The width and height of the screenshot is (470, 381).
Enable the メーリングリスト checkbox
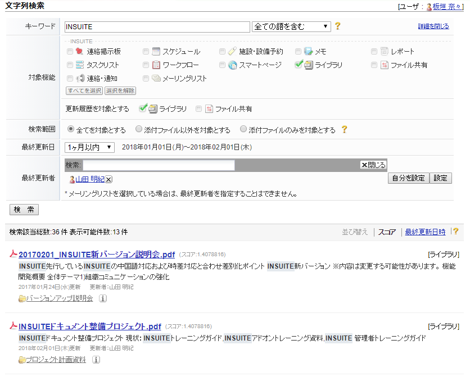[146, 79]
